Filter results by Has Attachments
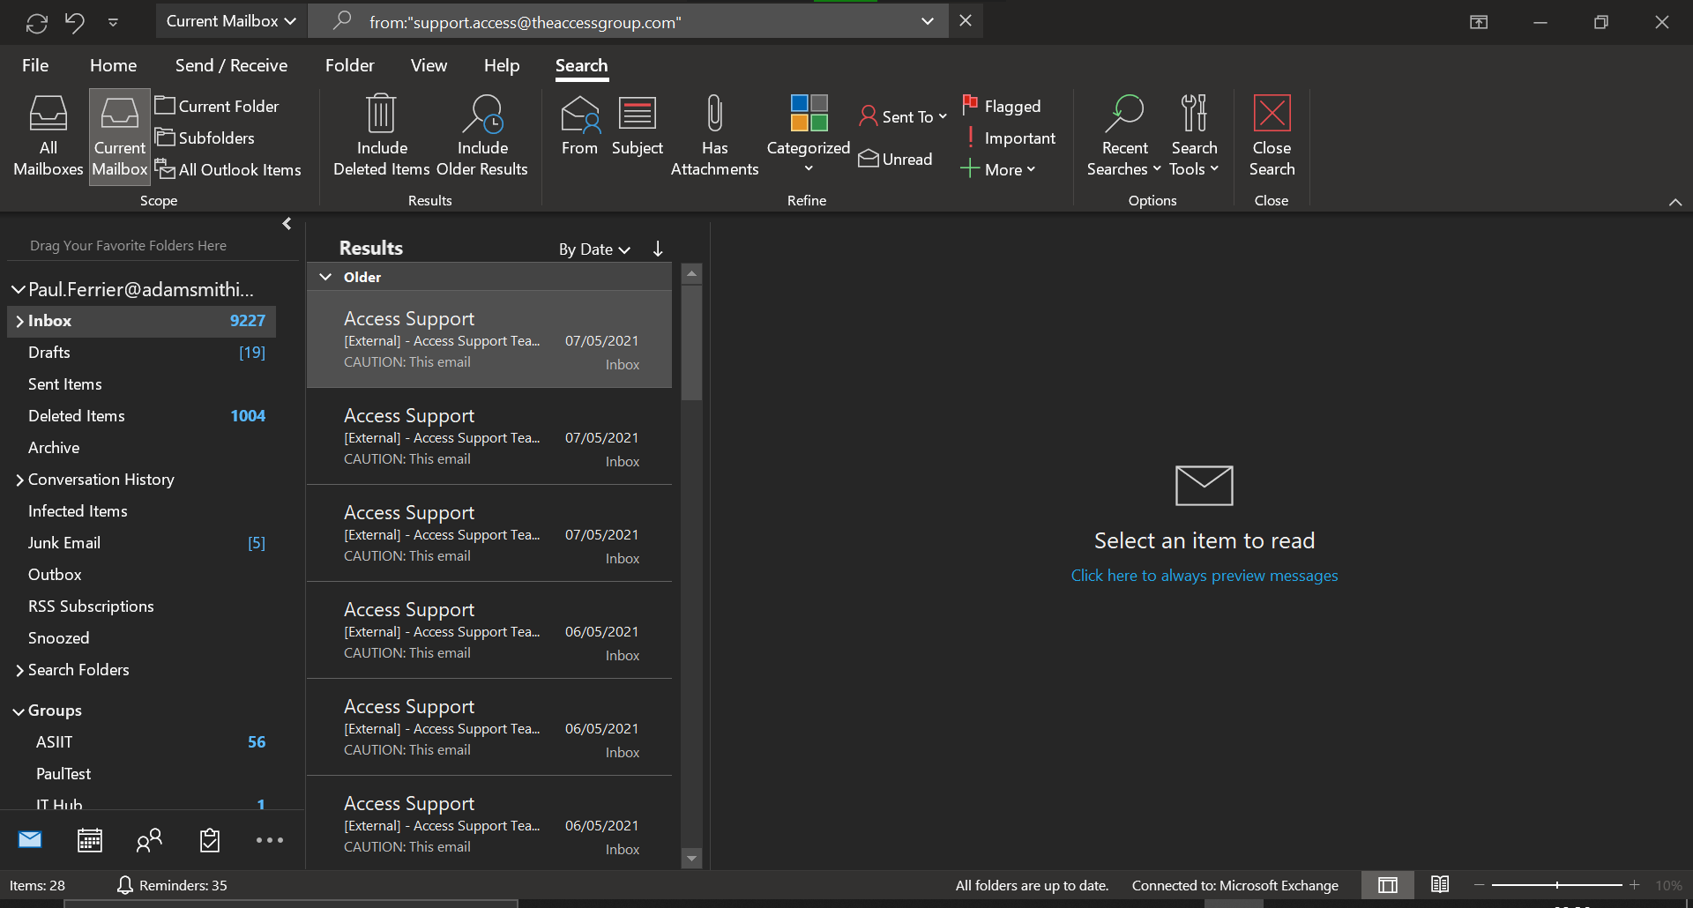Screen dimensions: 1693x908 (x=714, y=137)
